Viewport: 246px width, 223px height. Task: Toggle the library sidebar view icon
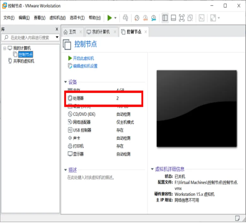coord(165,18)
